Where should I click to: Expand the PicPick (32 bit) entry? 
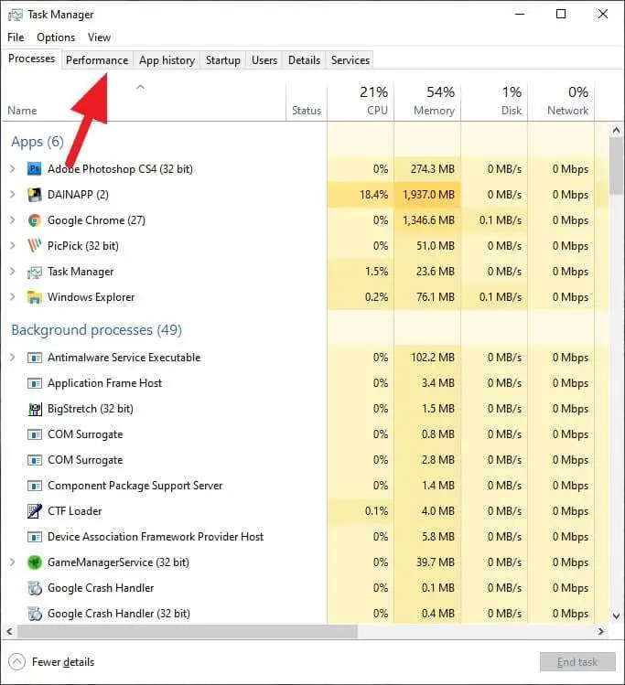pyautogui.click(x=12, y=245)
